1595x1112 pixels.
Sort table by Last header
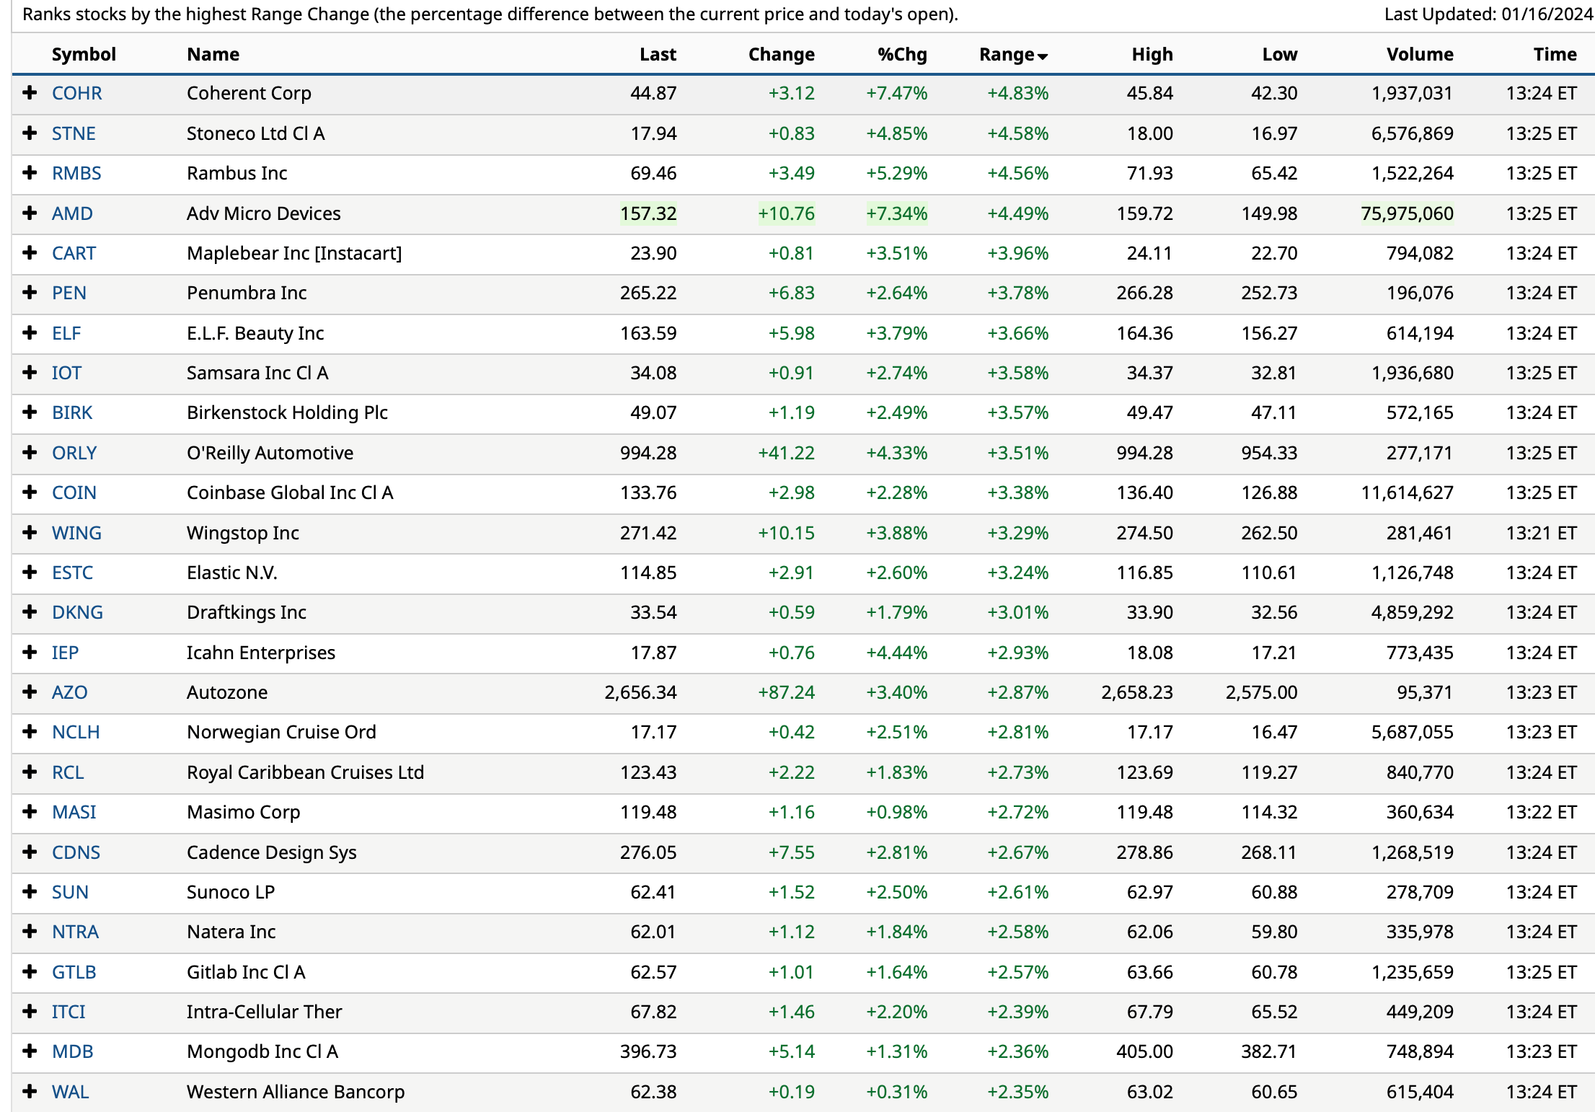(x=657, y=55)
